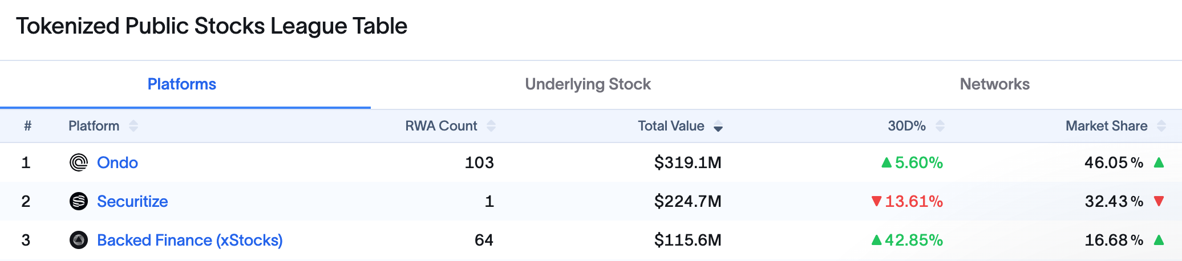Screen dimensions: 1182x261
Task: Sort by Market Share column arrows
Action: tap(1161, 126)
